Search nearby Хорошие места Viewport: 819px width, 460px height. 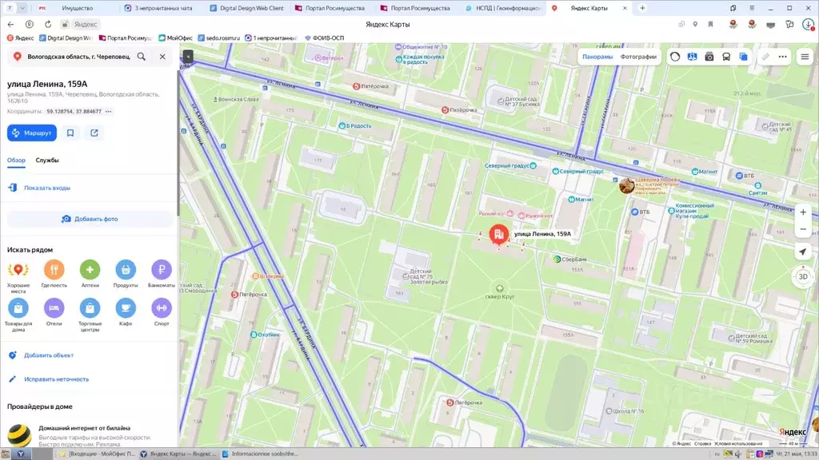[x=18, y=277]
